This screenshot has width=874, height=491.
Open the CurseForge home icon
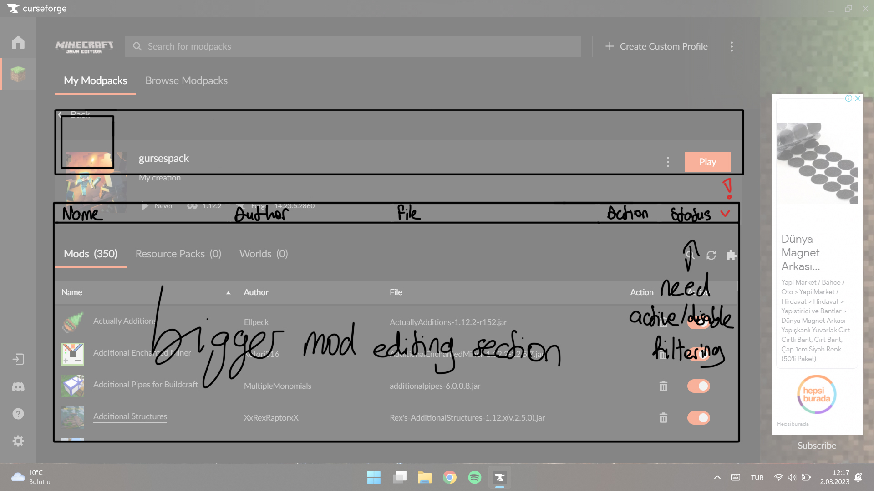coord(18,42)
